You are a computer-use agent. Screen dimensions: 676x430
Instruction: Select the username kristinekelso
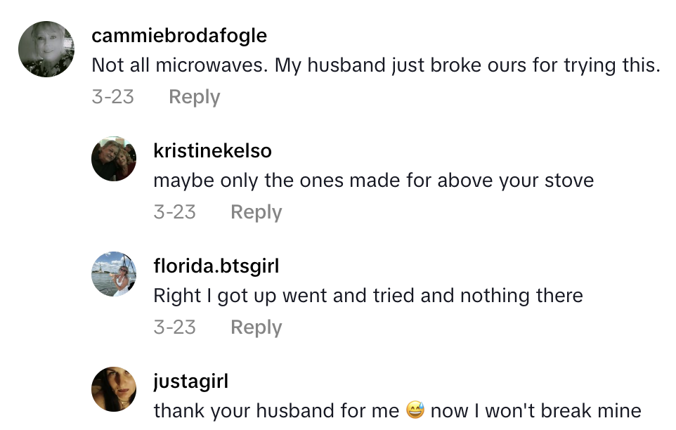tap(212, 150)
